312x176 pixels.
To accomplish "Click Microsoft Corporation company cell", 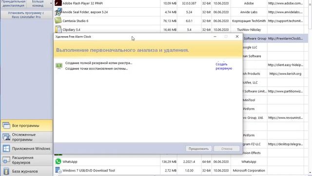I will pyautogui.click(x=249, y=171).
